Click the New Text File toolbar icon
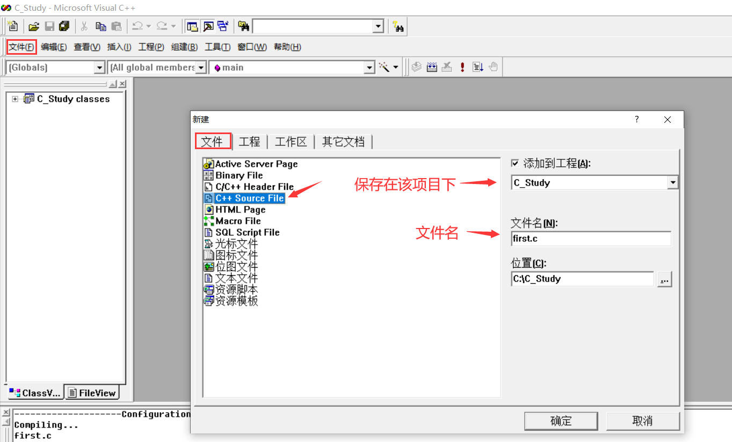Viewport: 732px width, 442px height. (13, 26)
